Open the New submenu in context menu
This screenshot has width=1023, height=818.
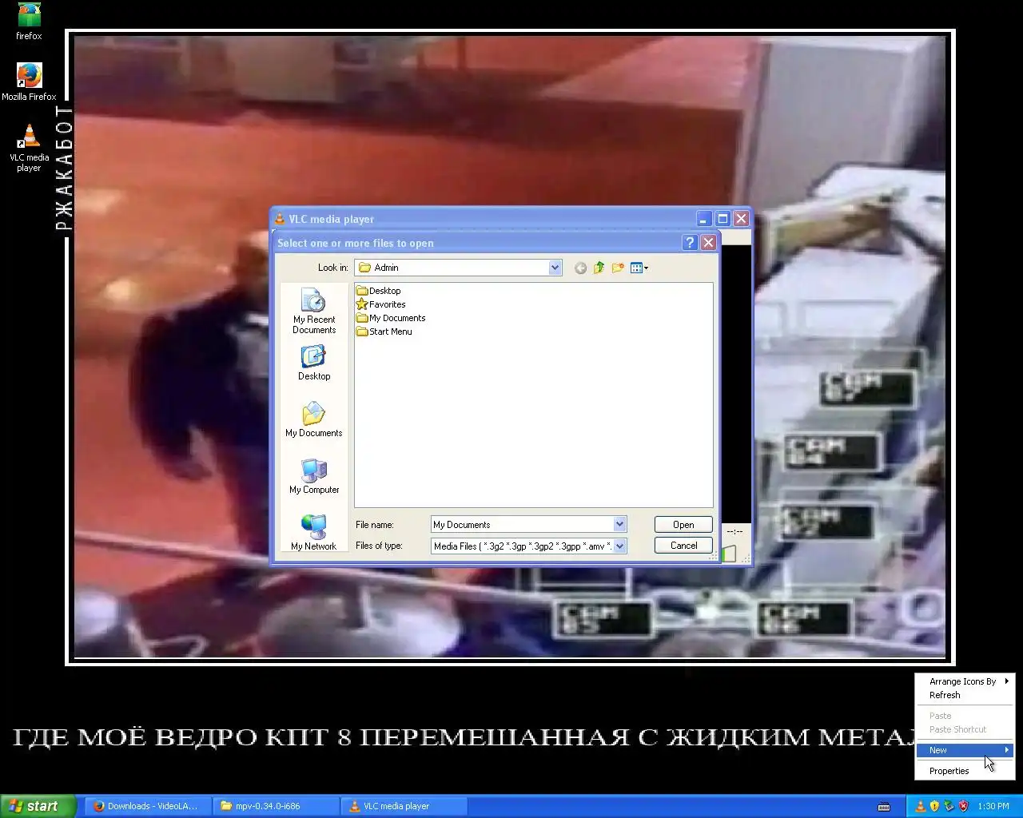coord(965,750)
